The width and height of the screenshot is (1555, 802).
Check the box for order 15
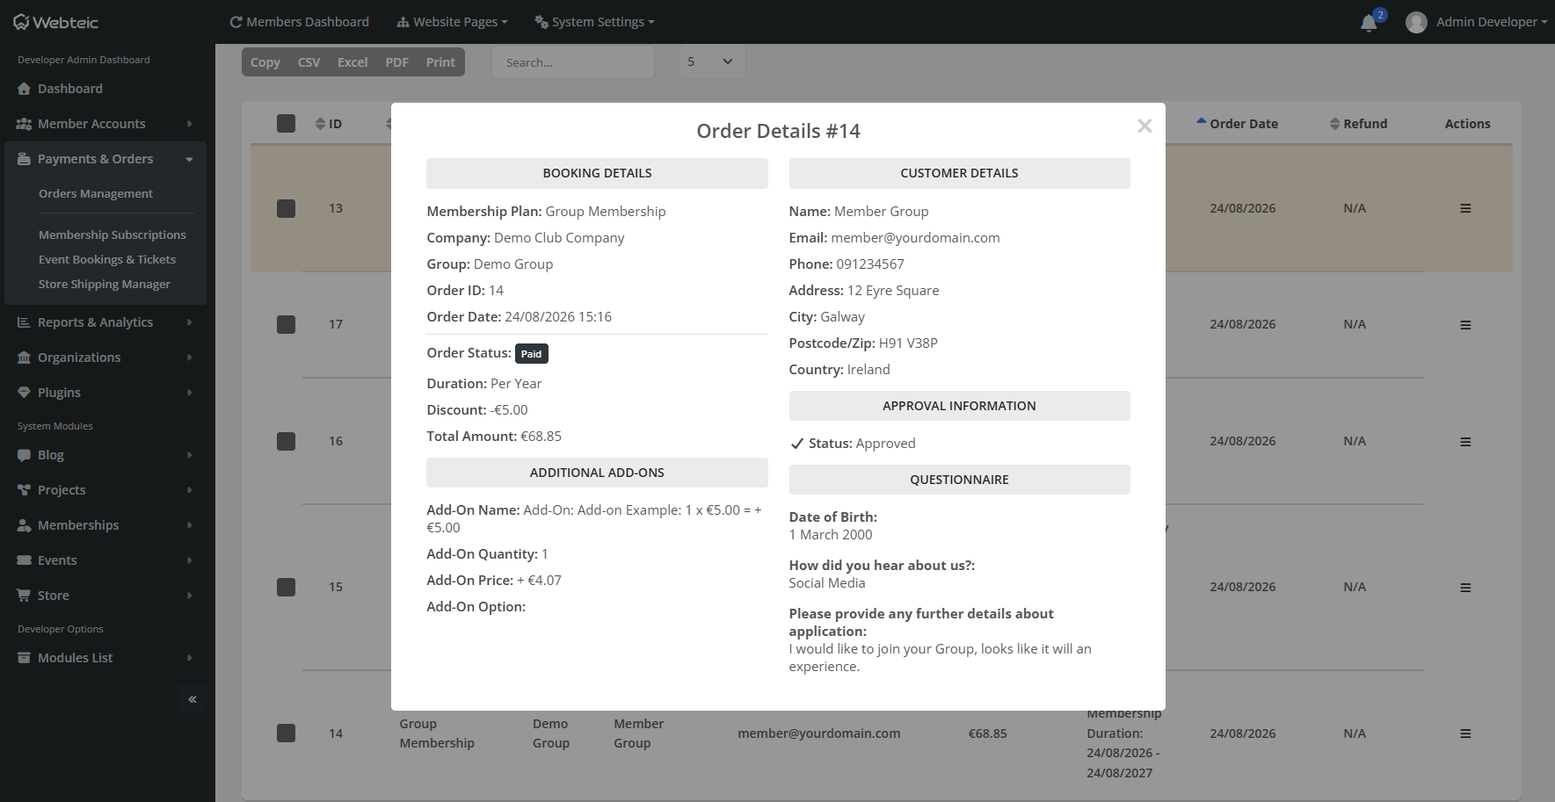(x=286, y=587)
